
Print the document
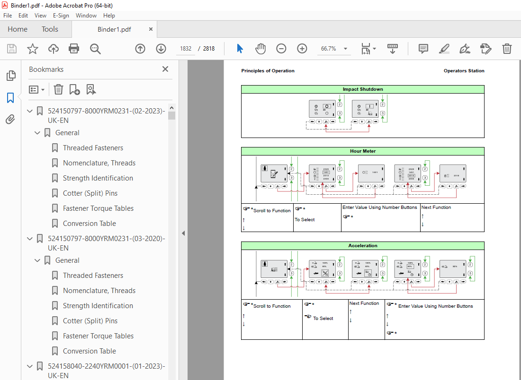74,49
